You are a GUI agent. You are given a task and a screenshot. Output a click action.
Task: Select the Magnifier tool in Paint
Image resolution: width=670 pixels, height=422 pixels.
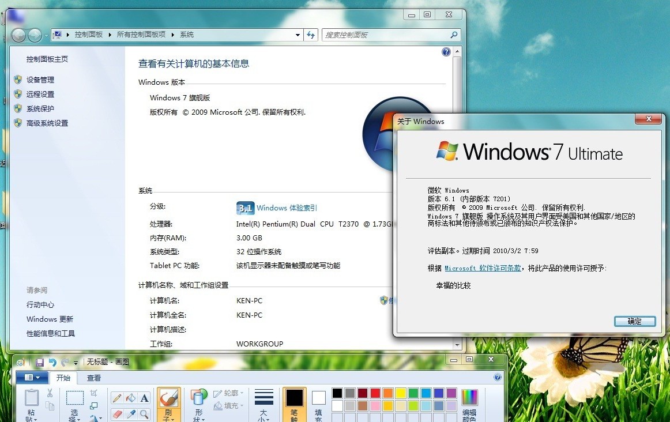click(144, 413)
